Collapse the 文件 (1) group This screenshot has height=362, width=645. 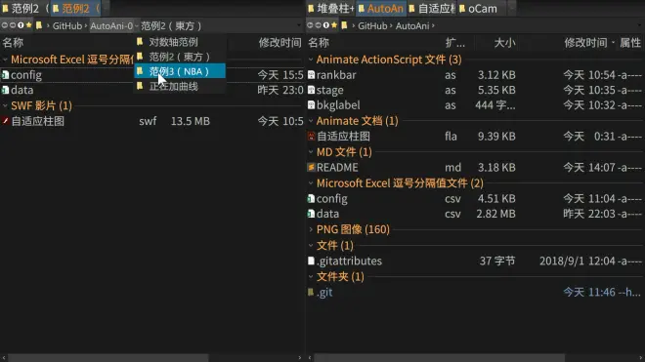coord(311,246)
